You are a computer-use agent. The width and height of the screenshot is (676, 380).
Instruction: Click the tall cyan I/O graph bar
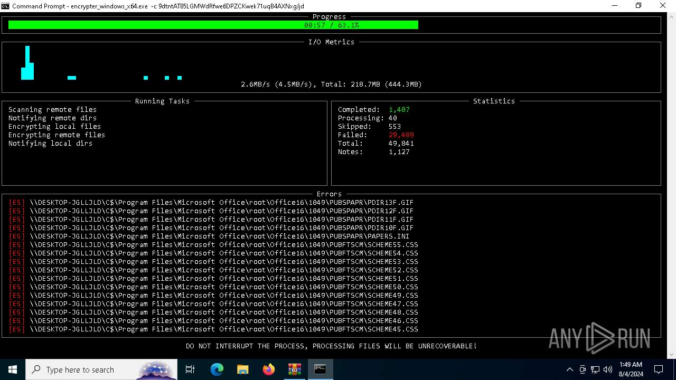[27, 63]
